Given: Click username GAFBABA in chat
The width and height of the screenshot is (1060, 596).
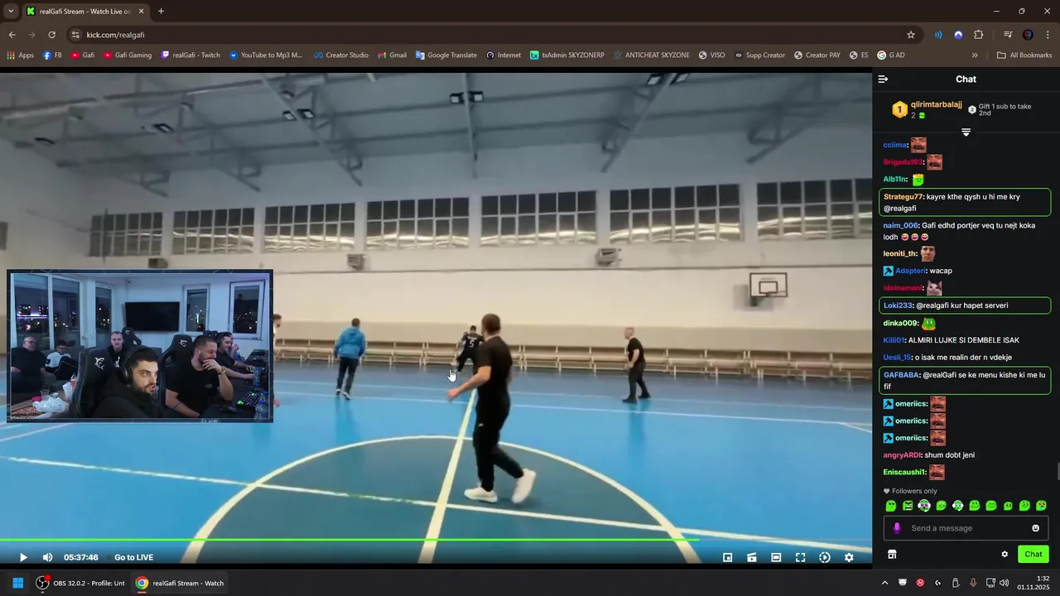Looking at the screenshot, I should pos(902,375).
